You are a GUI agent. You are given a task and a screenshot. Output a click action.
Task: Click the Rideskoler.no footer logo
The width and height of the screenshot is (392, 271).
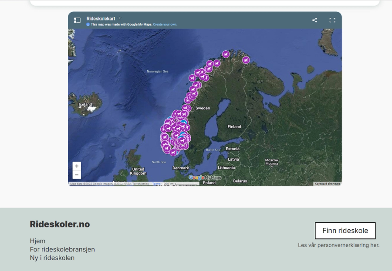(60, 224)
